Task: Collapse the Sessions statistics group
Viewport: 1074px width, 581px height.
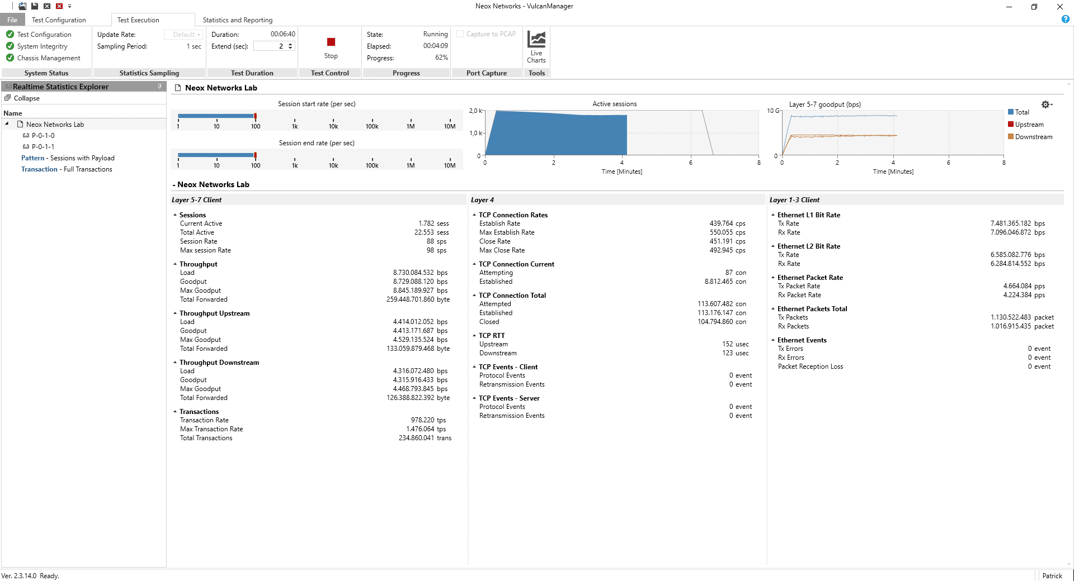Action: pyautogui.click(x=175, y=215)
